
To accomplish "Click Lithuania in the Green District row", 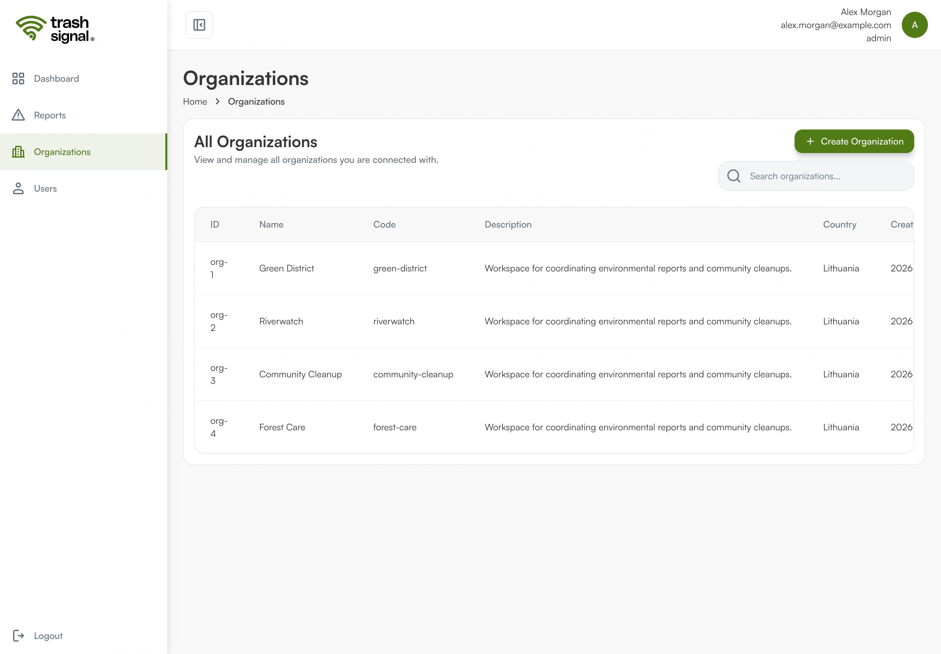I will pos(841,268).
